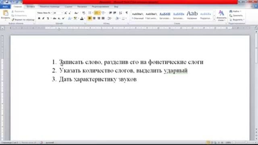
Task: Click the line 'Дать характеристику звуков'
Action: [98, 79]
